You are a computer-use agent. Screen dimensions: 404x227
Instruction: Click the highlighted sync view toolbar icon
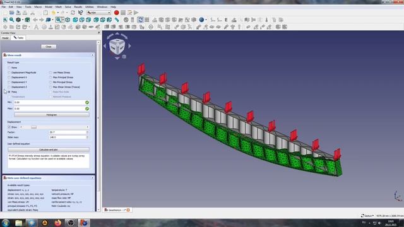click(x=140, y=20)
